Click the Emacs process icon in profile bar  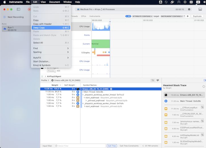tap(52, 80)
